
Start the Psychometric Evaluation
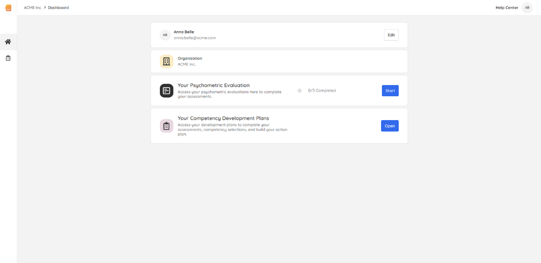click(390, 91)
